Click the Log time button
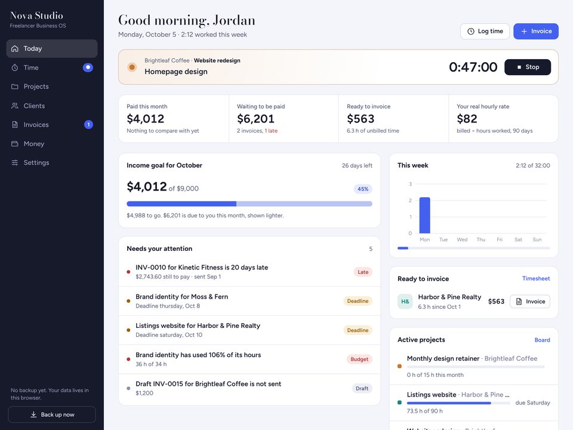 click(485, 32)
